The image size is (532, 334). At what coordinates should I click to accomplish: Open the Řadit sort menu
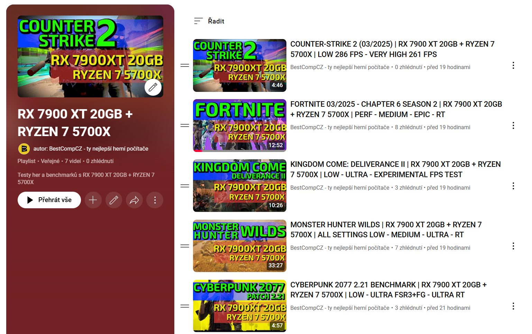[x=209, y=21]
